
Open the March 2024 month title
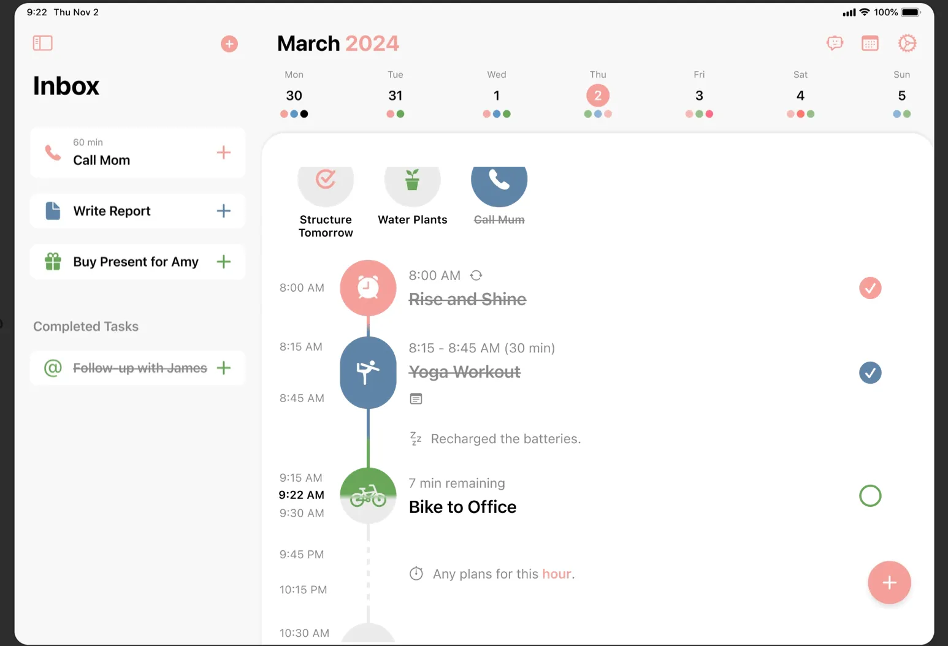tap(338, 44)
